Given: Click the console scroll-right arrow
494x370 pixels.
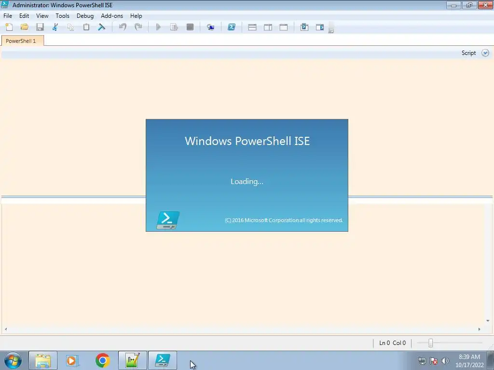Looking at the screenshot, I should coord(480,330).
